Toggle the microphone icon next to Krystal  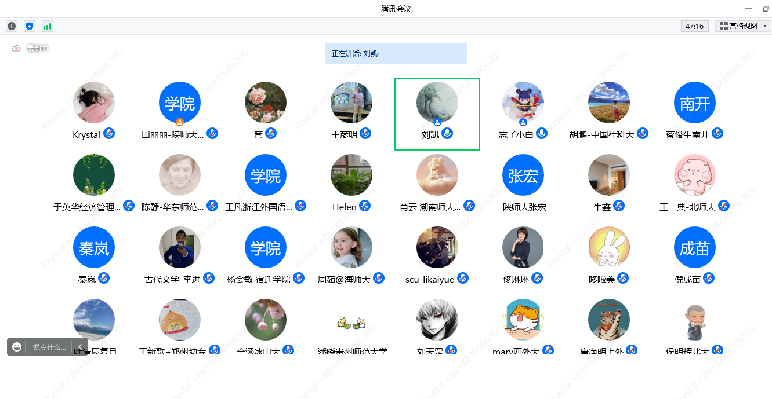(109, 134)
